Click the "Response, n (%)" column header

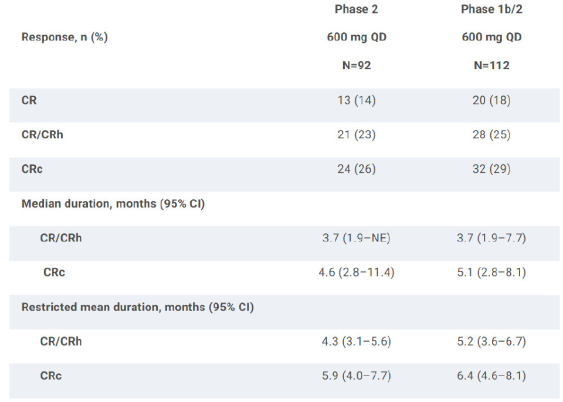tap(65, 38)
